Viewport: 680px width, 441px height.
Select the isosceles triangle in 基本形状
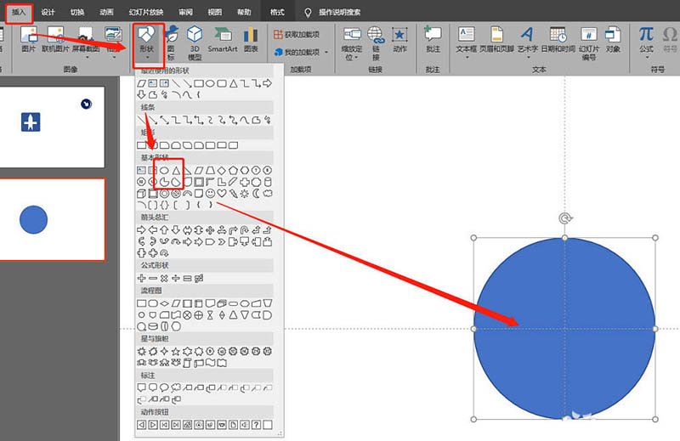coord(176,171)
